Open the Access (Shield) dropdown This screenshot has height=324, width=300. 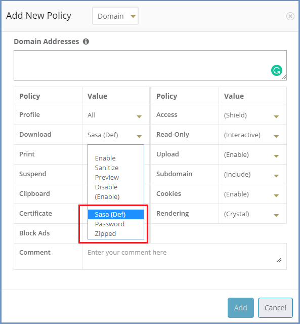(251, 115)
